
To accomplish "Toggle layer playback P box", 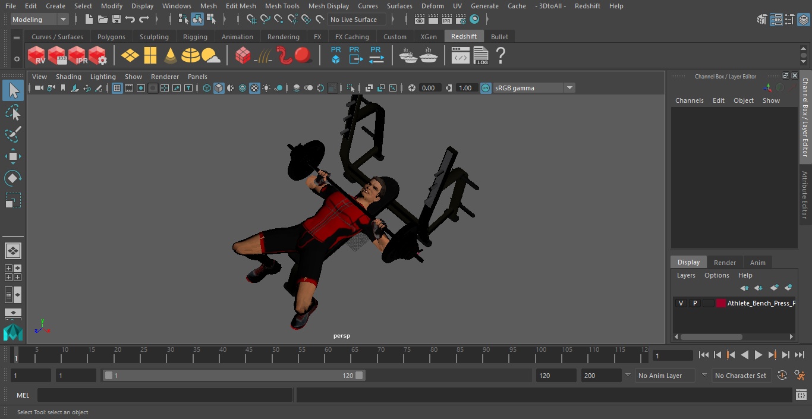I will pyautogui.click(x=694, y=303).
